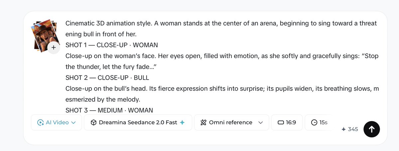
Task: Click the 345 credits cost label
Action: pos(353,129)
